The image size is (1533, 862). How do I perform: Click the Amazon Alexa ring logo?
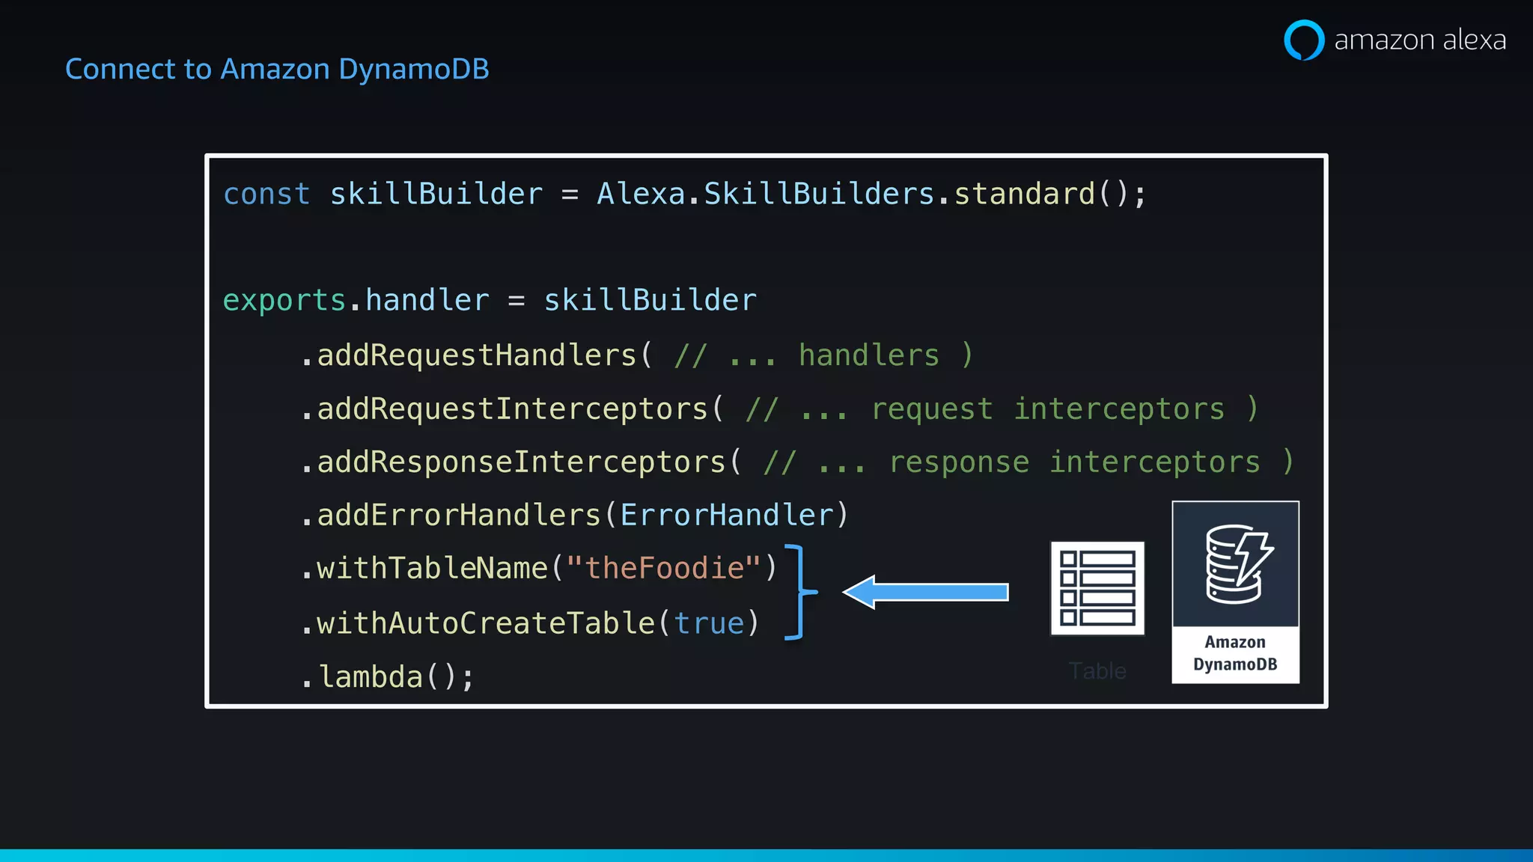pos(1304,40)
